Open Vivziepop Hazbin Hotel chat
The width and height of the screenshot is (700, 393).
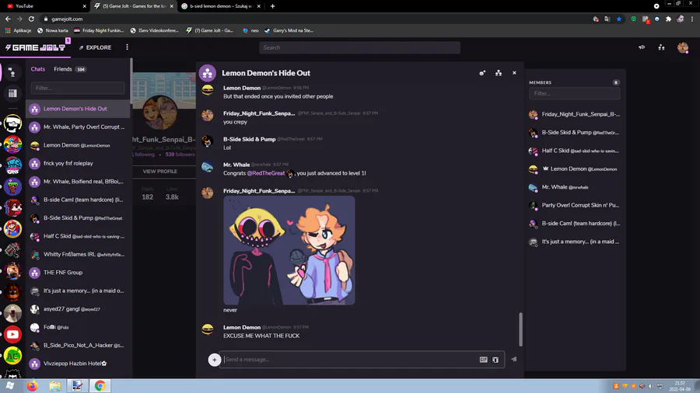click(78, 363)
